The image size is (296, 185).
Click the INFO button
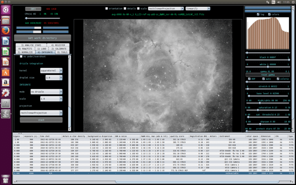(x=33, y=9)
